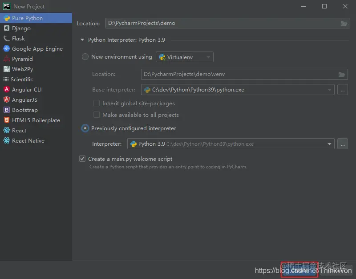Image resolution: width=356 pixels, height=279 pixels.
Task: Open the Interpreter Python 3.9 dropdown
Action: [231, 144]
